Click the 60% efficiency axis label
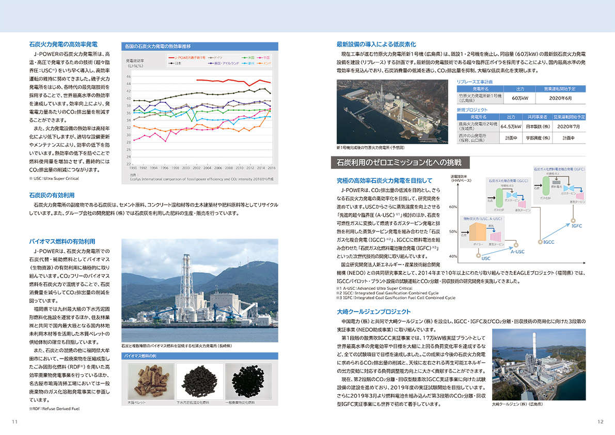Screen dimensions: 615x435 coord(453,207)
